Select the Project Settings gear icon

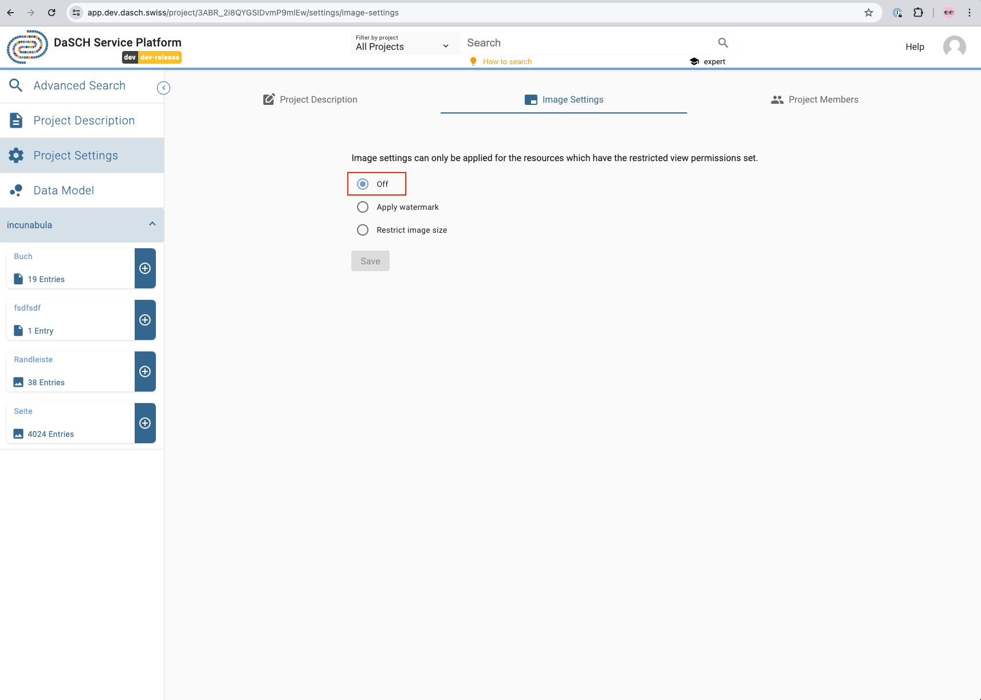click(15, 155)
